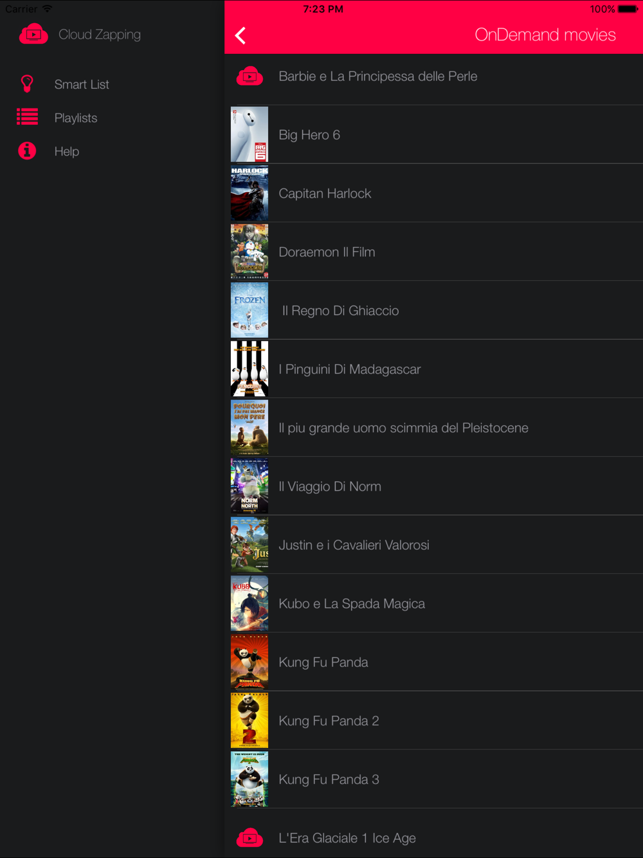
Task: Click the Playlists list icon
Action: [x=27, y=117]
